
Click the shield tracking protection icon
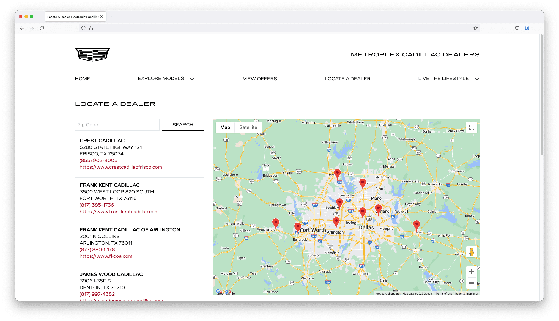(x=83, y=28)
